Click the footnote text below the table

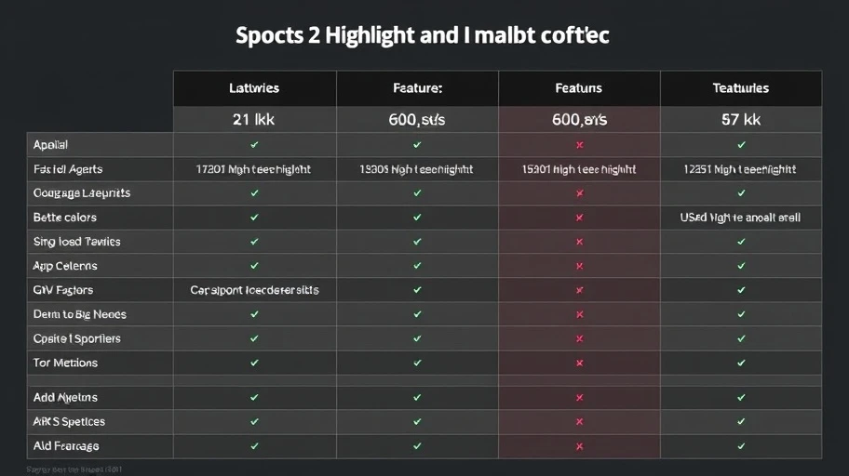pyautogui.click(x=74, y=469)
